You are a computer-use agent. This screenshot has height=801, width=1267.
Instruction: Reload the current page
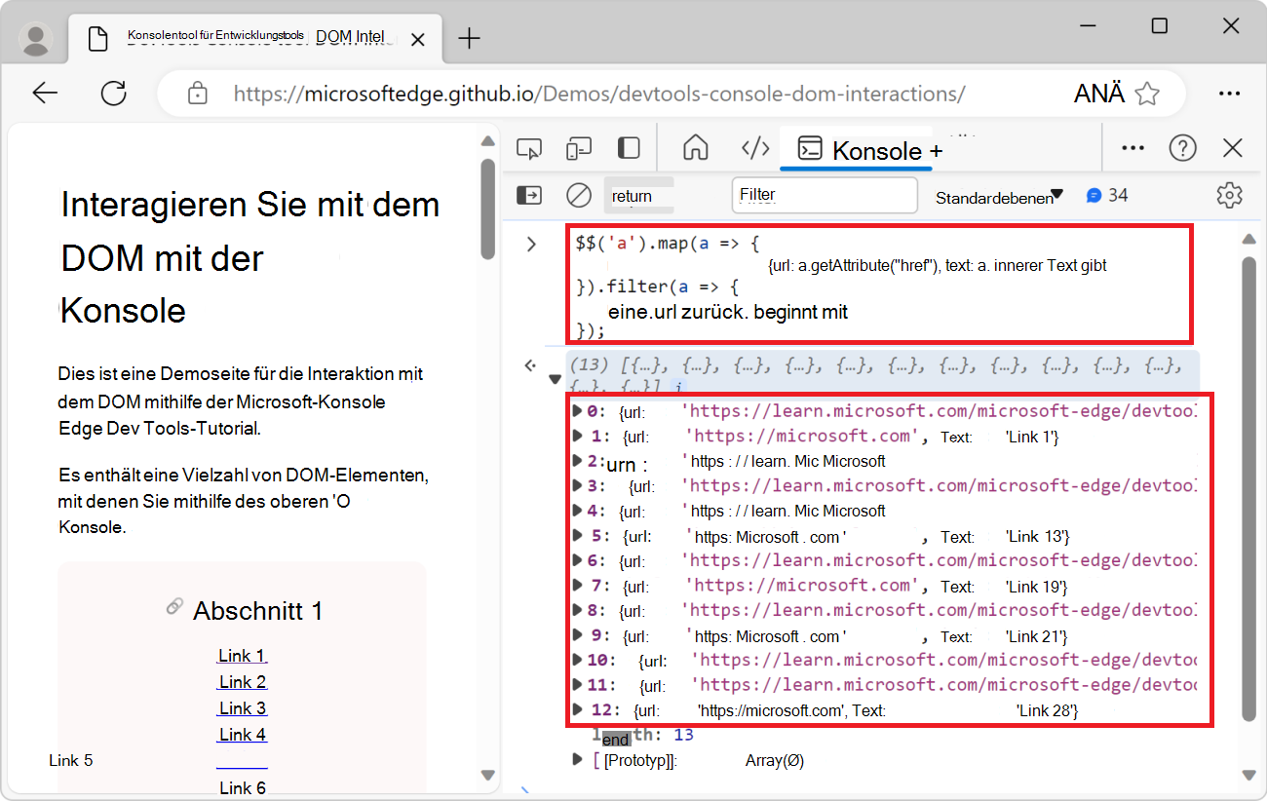(x=114, y=93)
